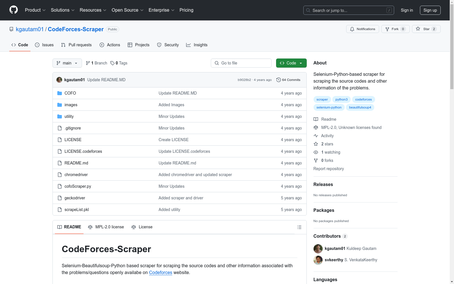Open README outline list icon
The height and width of the screenshot is (284, 454).
[x=299, y=227]
